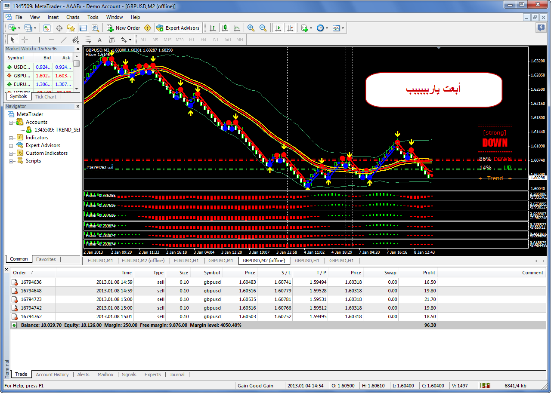Switch to Line Chart icon
The image size is (551, 393).
(x=236, y=28)
